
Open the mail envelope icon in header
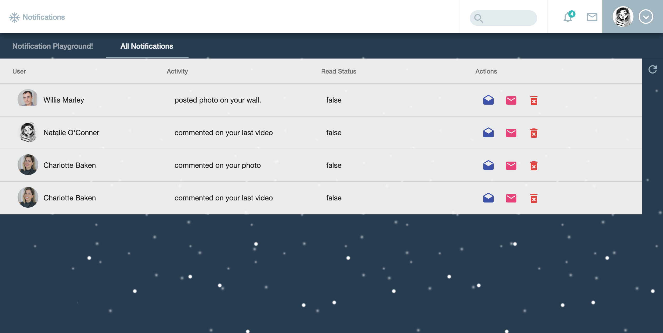click(x=592, y=17)
